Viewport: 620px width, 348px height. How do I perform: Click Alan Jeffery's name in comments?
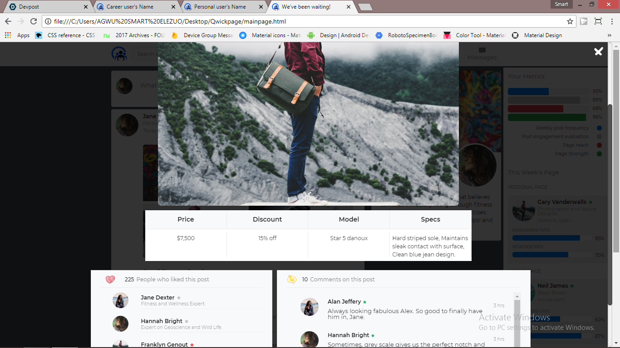click(x=344, y=302)
